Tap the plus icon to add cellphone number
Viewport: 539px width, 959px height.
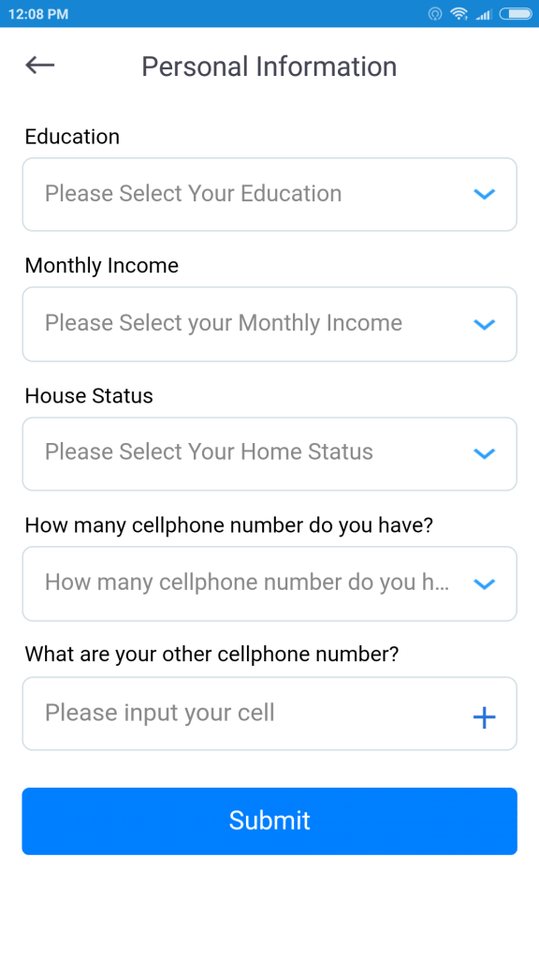484,716
